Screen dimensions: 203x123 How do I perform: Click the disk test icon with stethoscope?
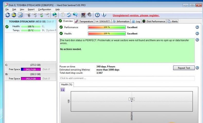pos(28,15)
